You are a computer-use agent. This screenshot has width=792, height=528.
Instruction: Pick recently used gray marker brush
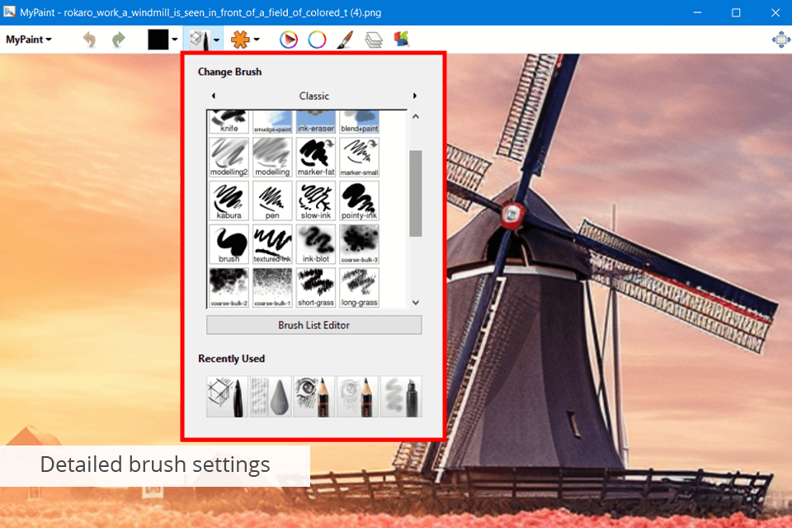click(401, 396)
